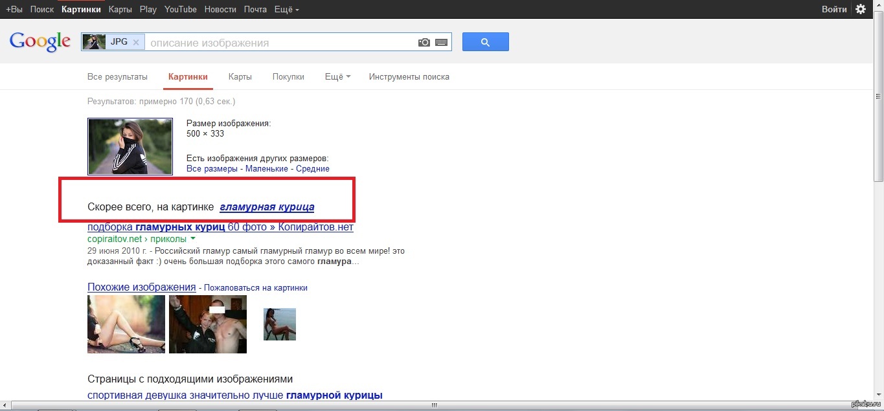Viewport: 884px width, 411px height.
Task: Open the Карты search tab
Action: 240,76
